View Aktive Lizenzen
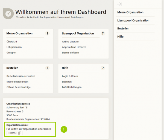Viewport: 164px width, 140px height. coord(71,42)
